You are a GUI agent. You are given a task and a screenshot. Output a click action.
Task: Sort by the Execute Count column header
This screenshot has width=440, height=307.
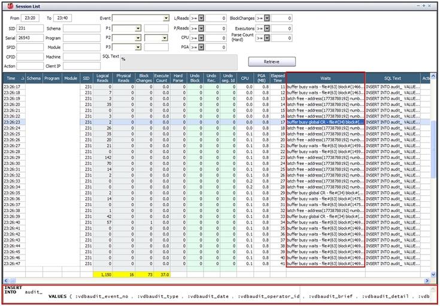coord(162,78)
